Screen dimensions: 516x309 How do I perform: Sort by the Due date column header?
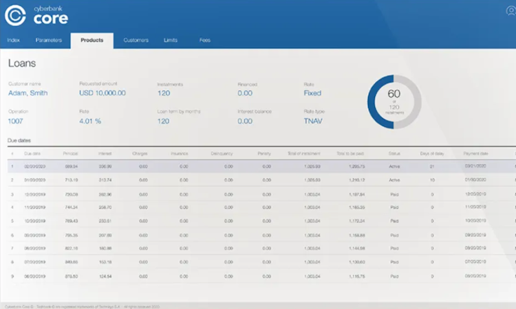(32, 153)
